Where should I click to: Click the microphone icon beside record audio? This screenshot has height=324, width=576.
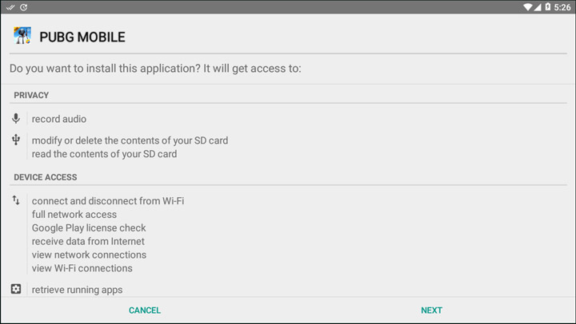[x=16, y=118]
